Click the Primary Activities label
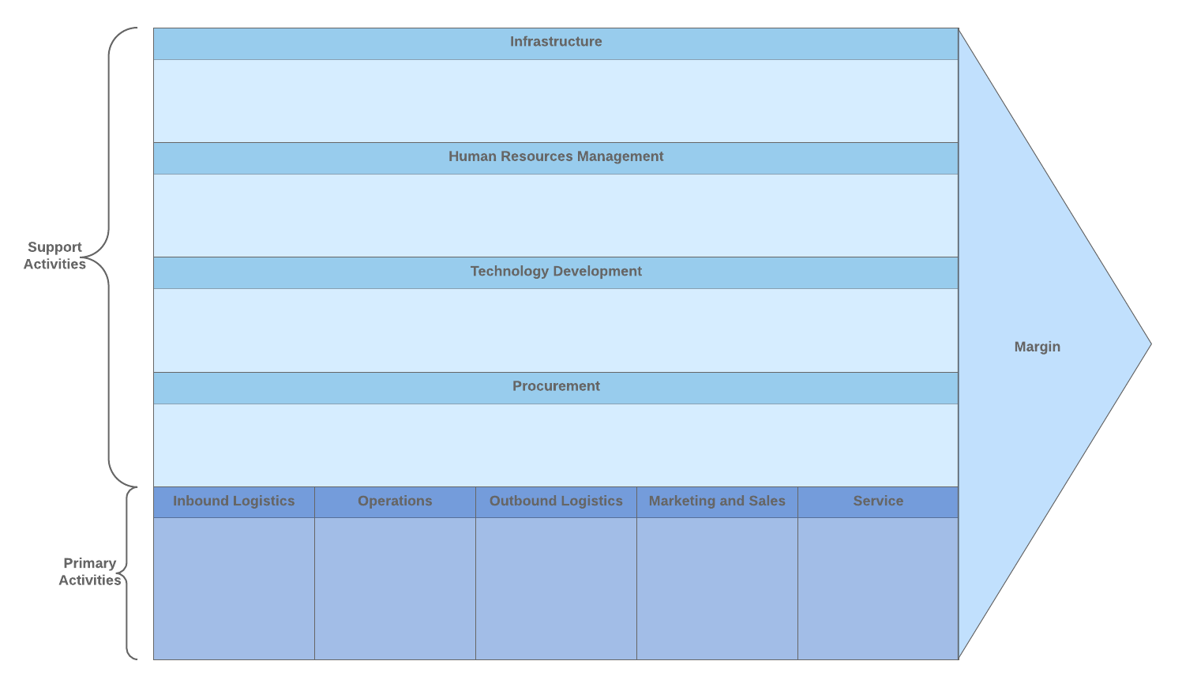 coord(89,571)
